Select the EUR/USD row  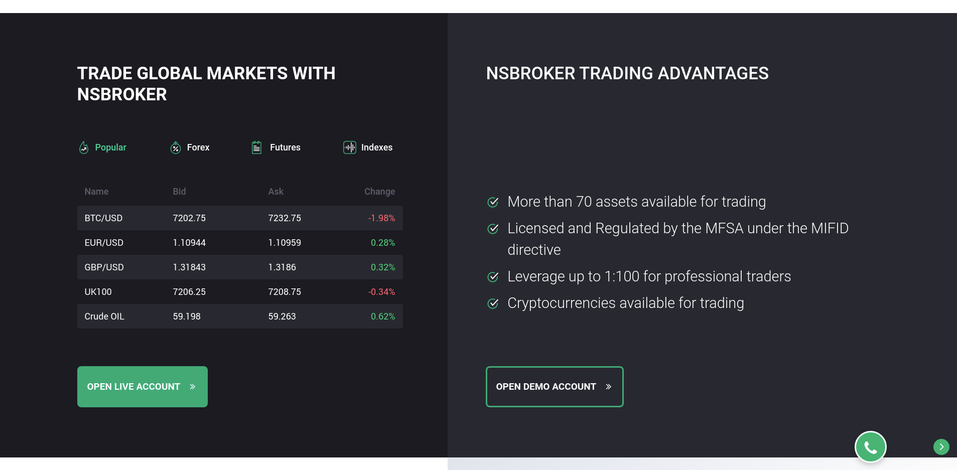240,243
